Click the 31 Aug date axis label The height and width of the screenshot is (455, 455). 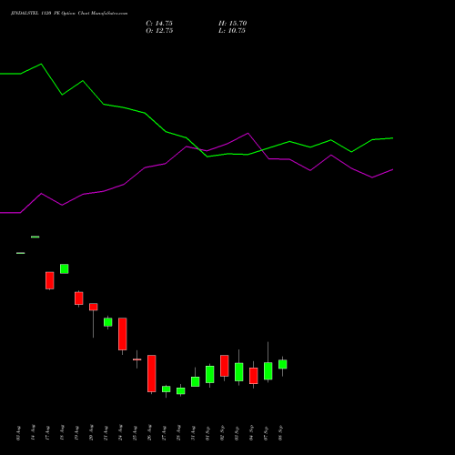pos(193,432)
